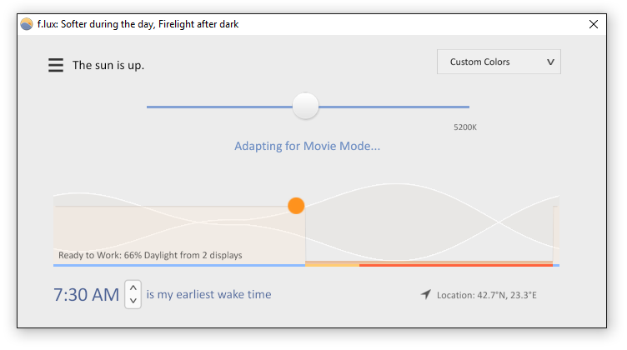
Task: Close the f.lux window
Action: click(594, 24)
